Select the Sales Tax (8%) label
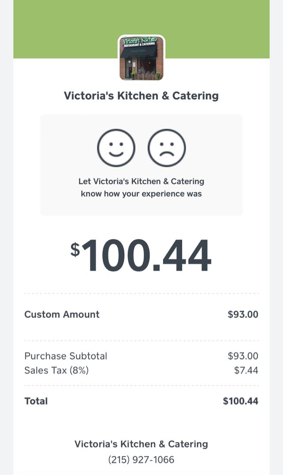The width and height of the screenshot is (283, 475). (x=57, y=370)
